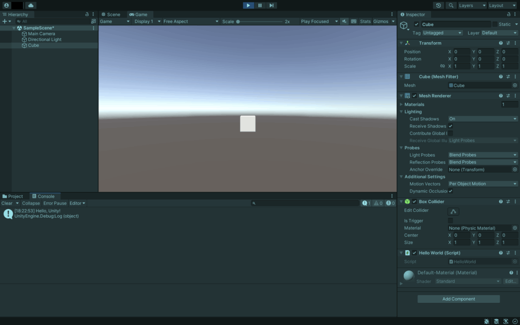Switch to the Project tab
The image size is (520, 325).
(x=13, y=196)
